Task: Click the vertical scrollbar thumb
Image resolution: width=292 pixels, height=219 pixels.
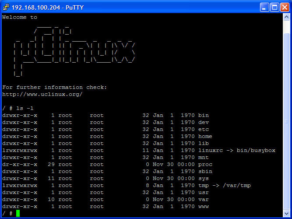Action: click(x=286, y=121)
